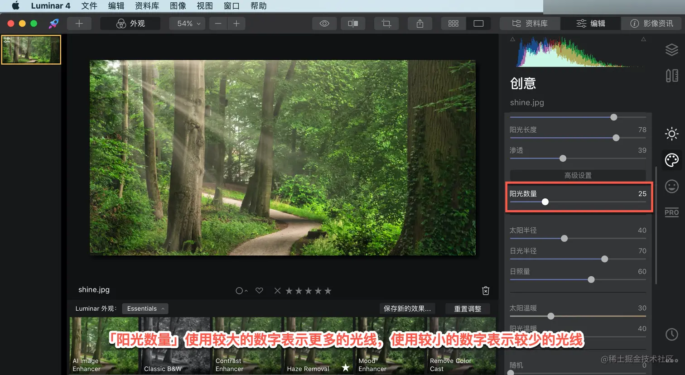Open the 帮助 menu
Image resolution: width=685 pixels, height=375 pixels.
click(258, 6)
